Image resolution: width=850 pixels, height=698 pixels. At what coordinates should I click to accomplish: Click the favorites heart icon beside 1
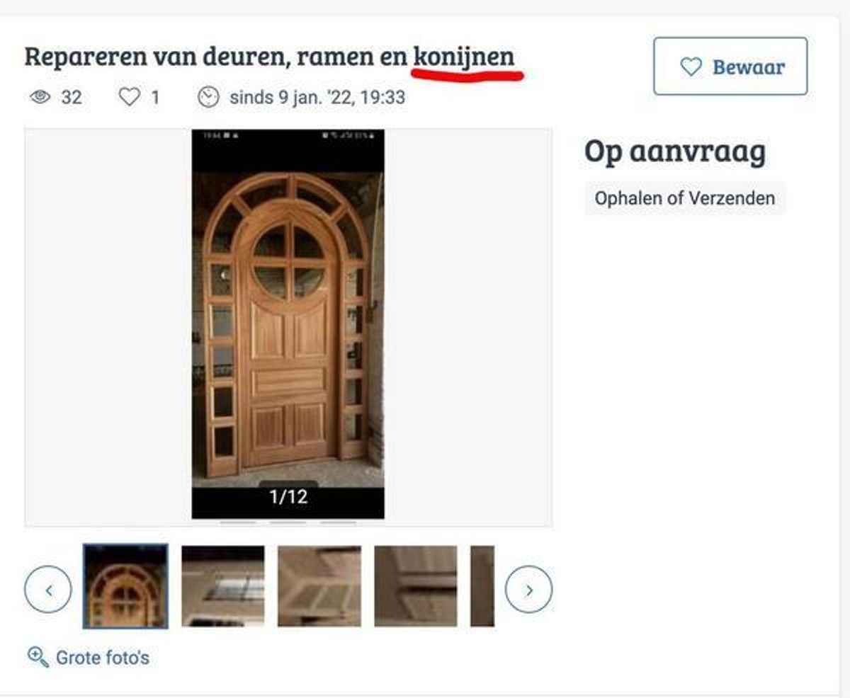pos(129,97)
